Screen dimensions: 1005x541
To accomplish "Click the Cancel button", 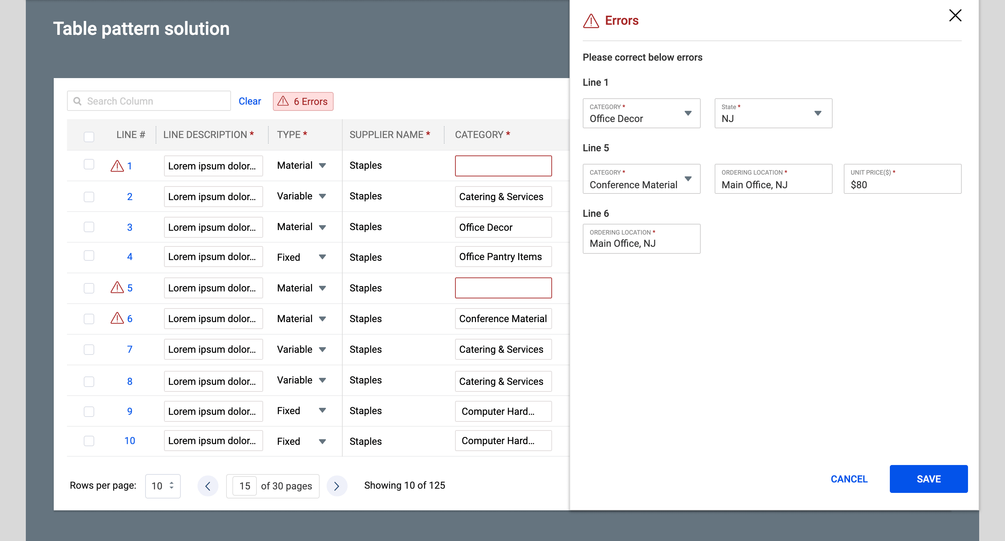I will pyautogui.click(x=849, y=479).
